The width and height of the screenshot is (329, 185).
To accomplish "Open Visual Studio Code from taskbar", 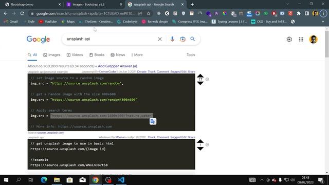I will 121,180.
